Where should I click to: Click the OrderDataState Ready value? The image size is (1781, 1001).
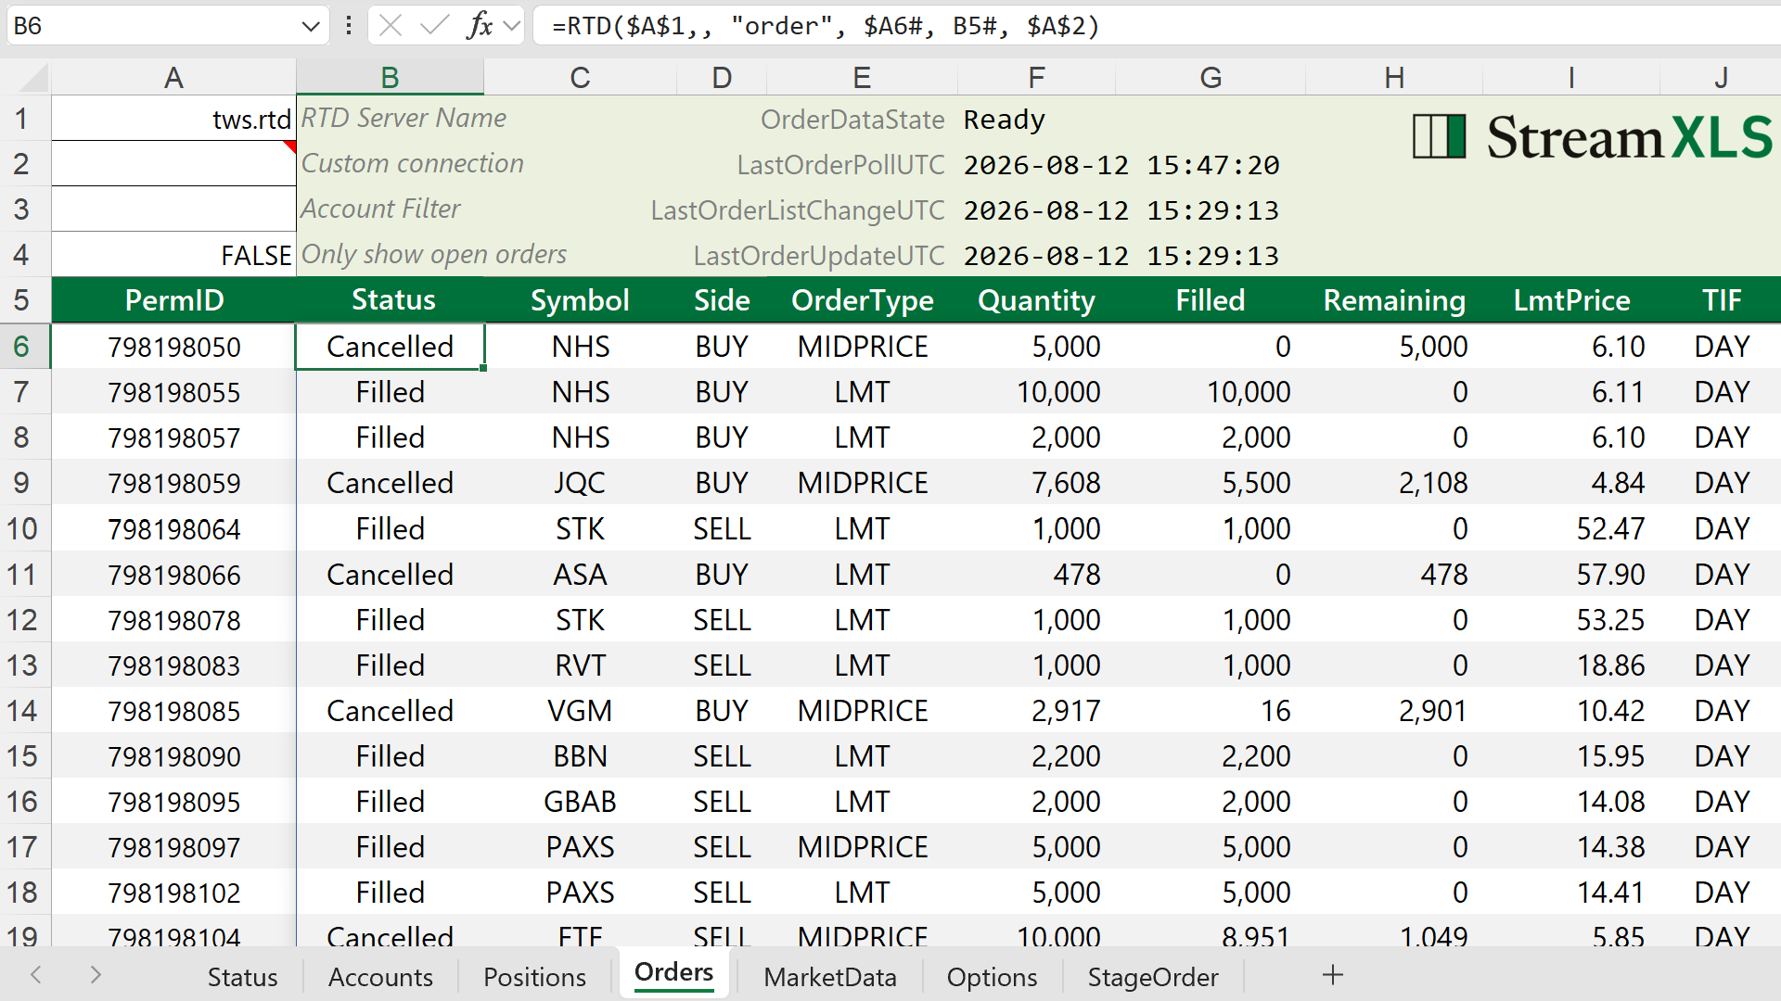point(1004,120)
